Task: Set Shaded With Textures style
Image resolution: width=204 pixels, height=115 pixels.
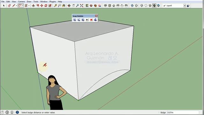Action: tap(154, 6)
